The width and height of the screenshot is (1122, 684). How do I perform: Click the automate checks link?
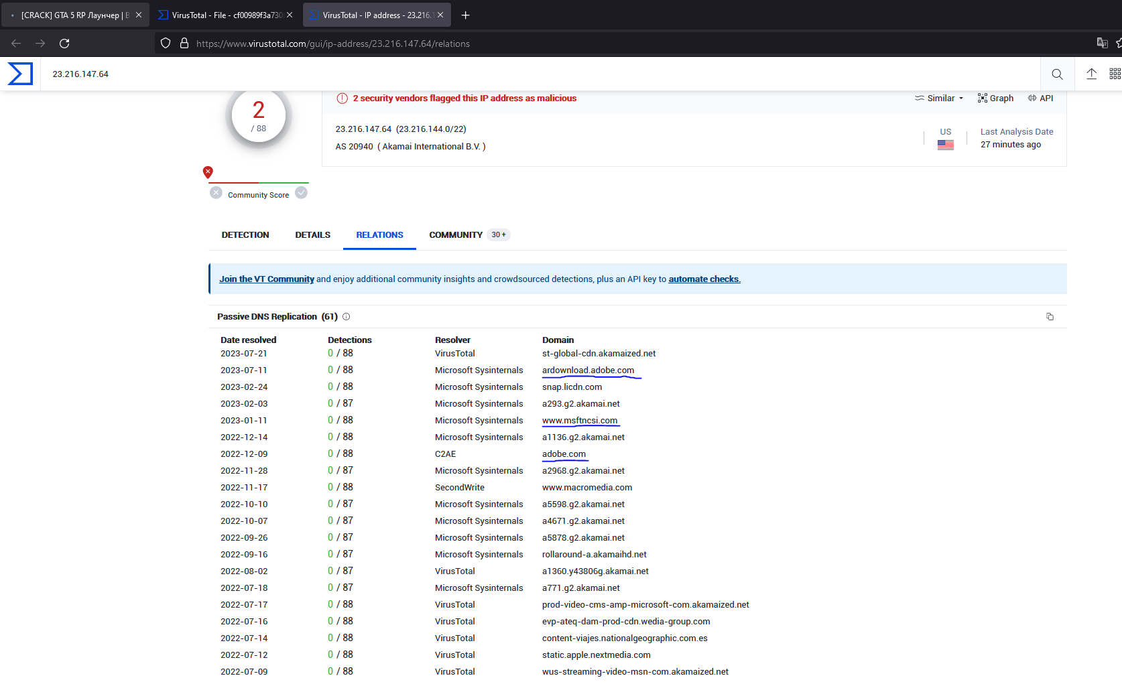point(704,279)
